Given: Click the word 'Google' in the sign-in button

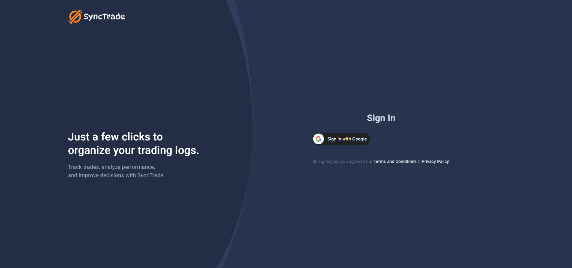Looking at the screenshot, I should pyautogui.click(x=359, y=139).
